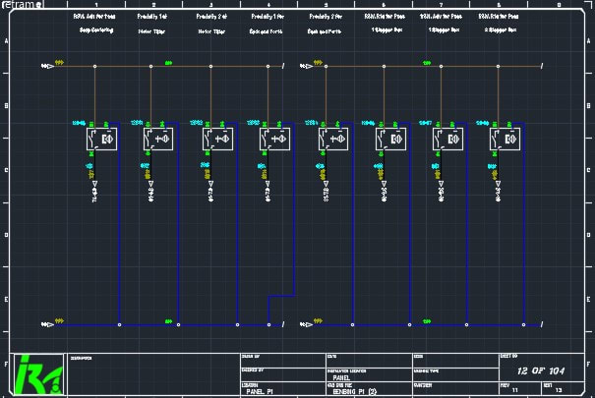
Task: Select the REV value 11 in title block
Action: click(515, 391)
